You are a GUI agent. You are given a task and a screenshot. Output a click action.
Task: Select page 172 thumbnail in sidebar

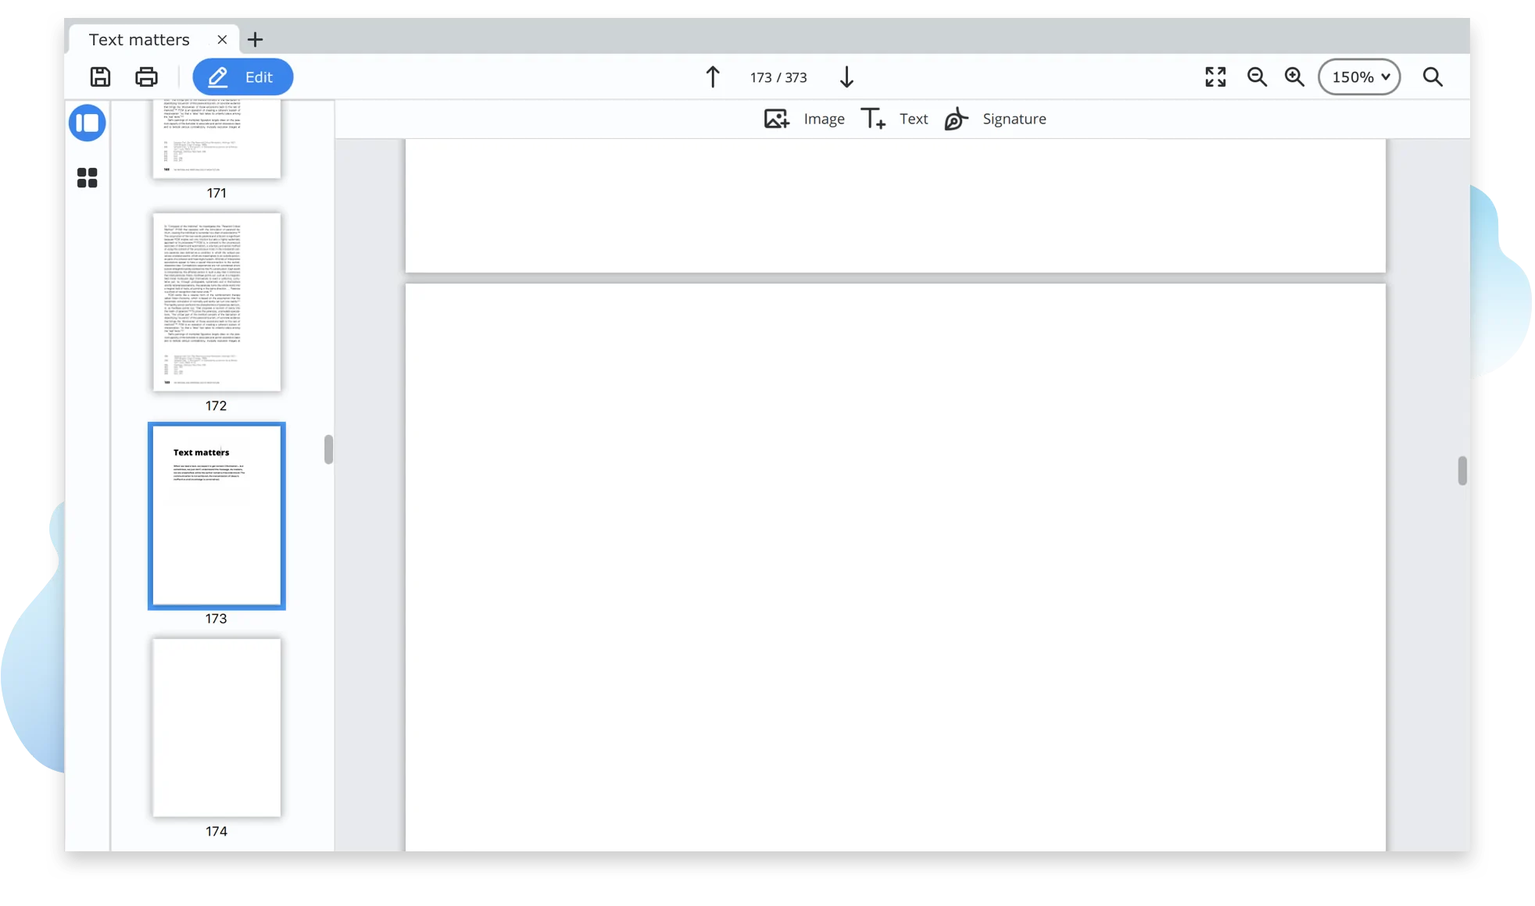click(216, 302)
